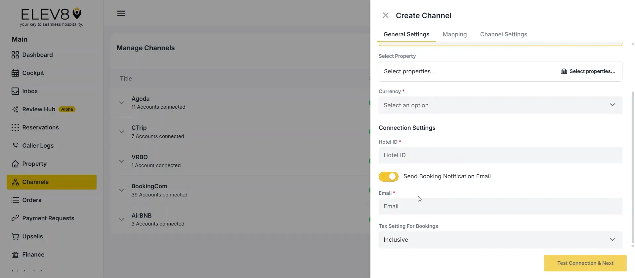
Task: Expand the VRBO channel row
Action: point(122,161)
